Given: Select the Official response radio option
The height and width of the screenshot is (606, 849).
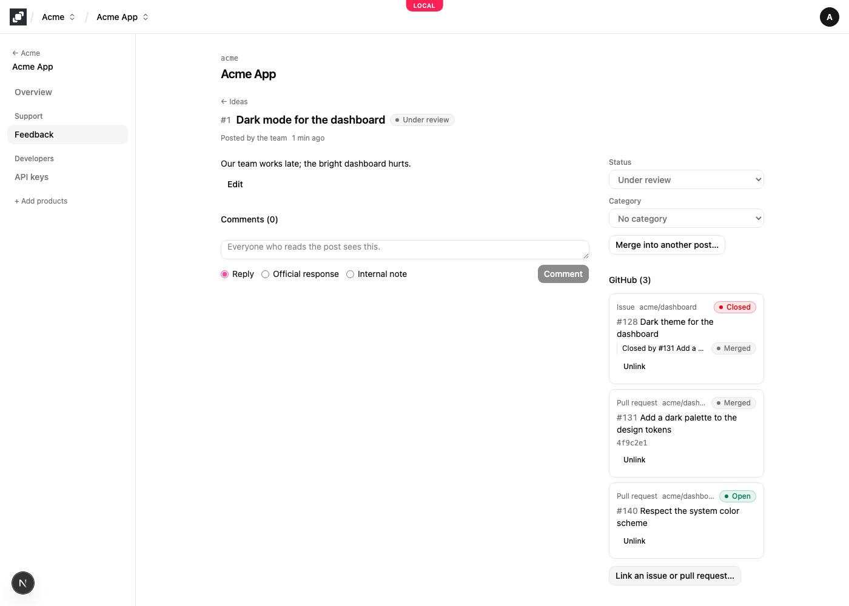Looking at the screenshot, I should (266, 275).
